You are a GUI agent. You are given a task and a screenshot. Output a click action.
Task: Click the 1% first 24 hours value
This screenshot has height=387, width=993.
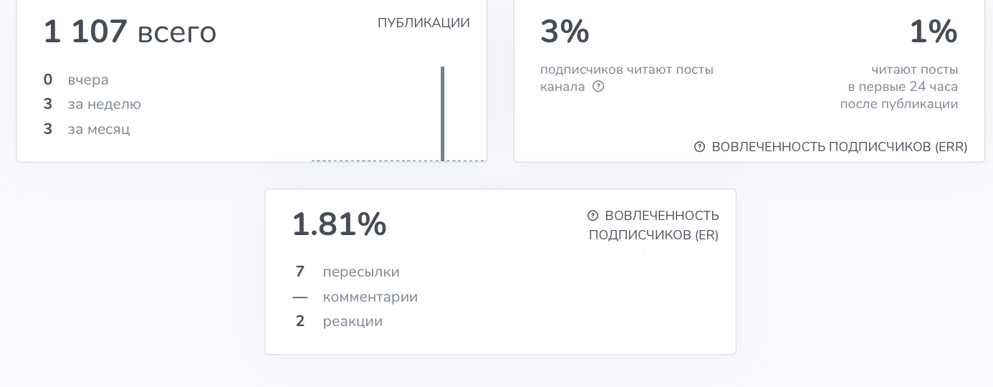(934, 32)
